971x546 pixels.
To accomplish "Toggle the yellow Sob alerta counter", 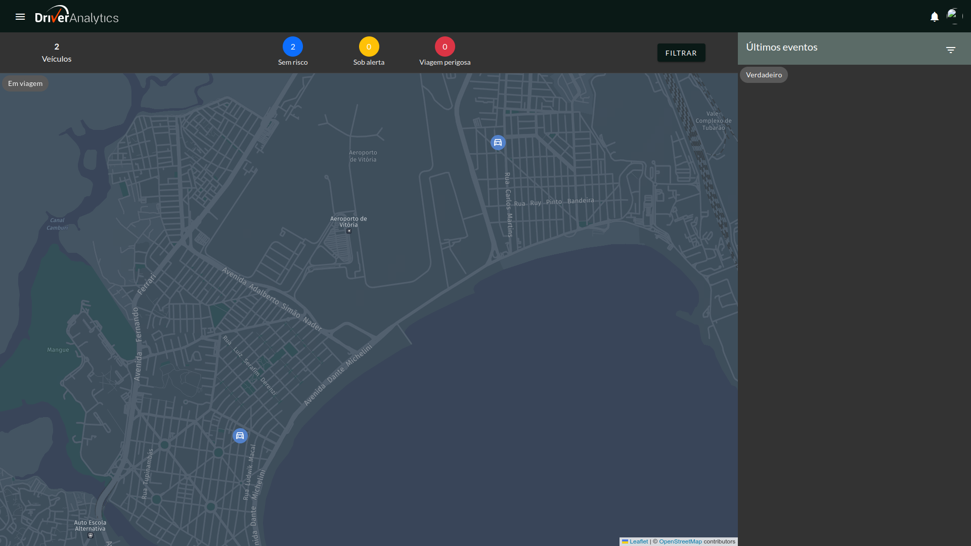I will (369, 47).
